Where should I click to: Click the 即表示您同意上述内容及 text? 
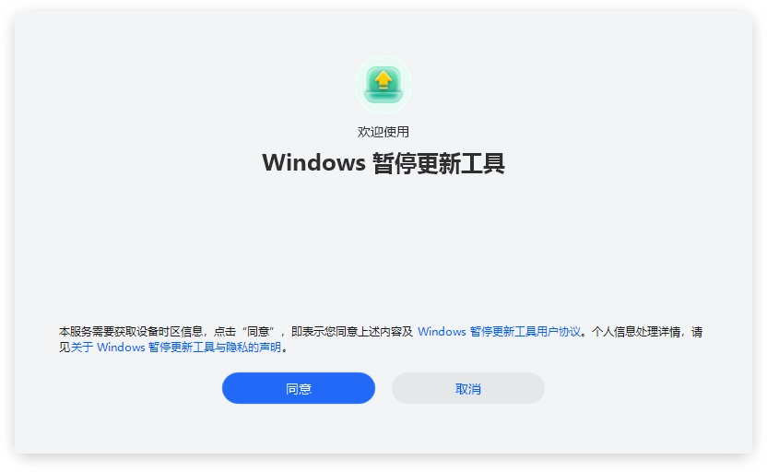(x=352, y=332)
